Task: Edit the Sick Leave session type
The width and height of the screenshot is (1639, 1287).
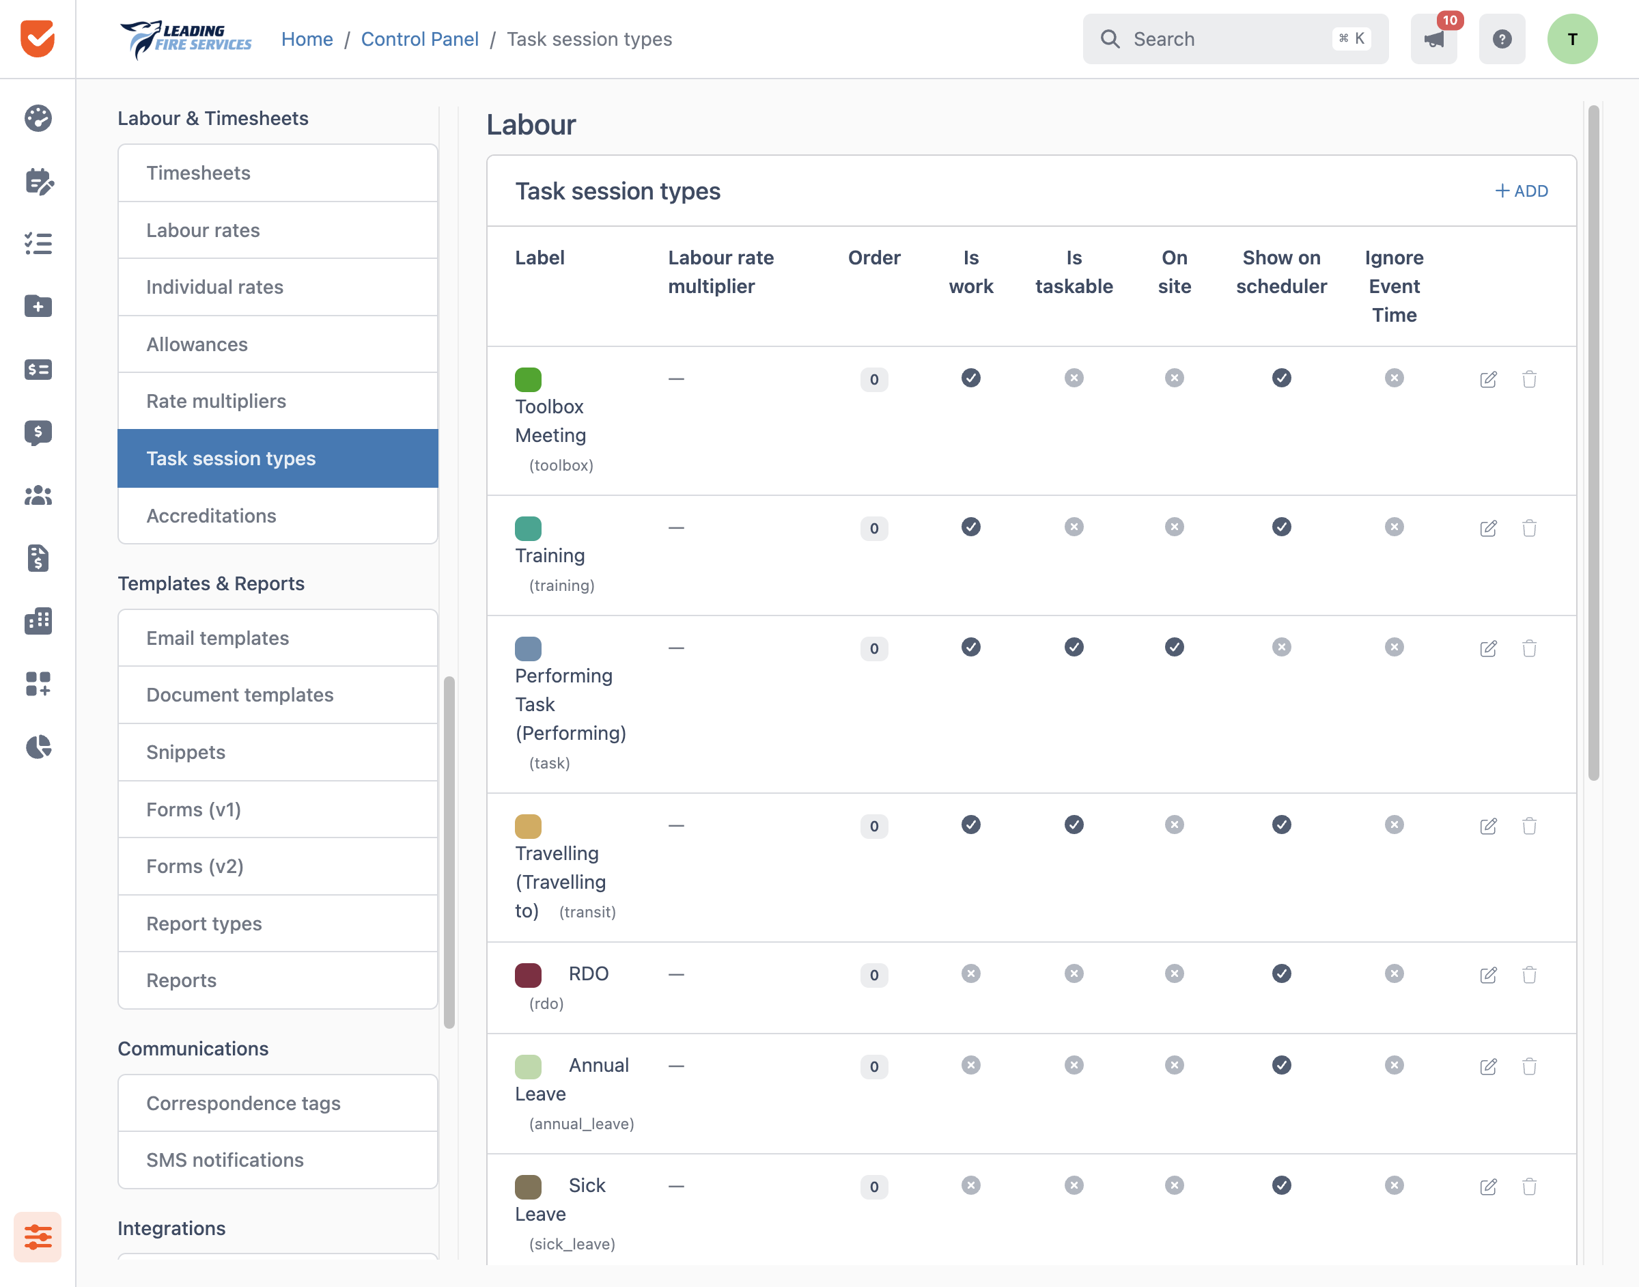Action: click(x=1488, y=1187)
